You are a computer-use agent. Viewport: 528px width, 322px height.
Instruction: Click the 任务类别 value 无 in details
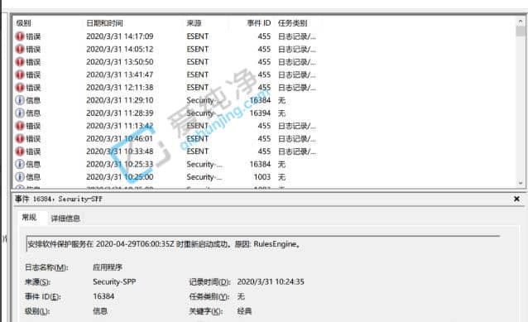click(x=241, y=296)
